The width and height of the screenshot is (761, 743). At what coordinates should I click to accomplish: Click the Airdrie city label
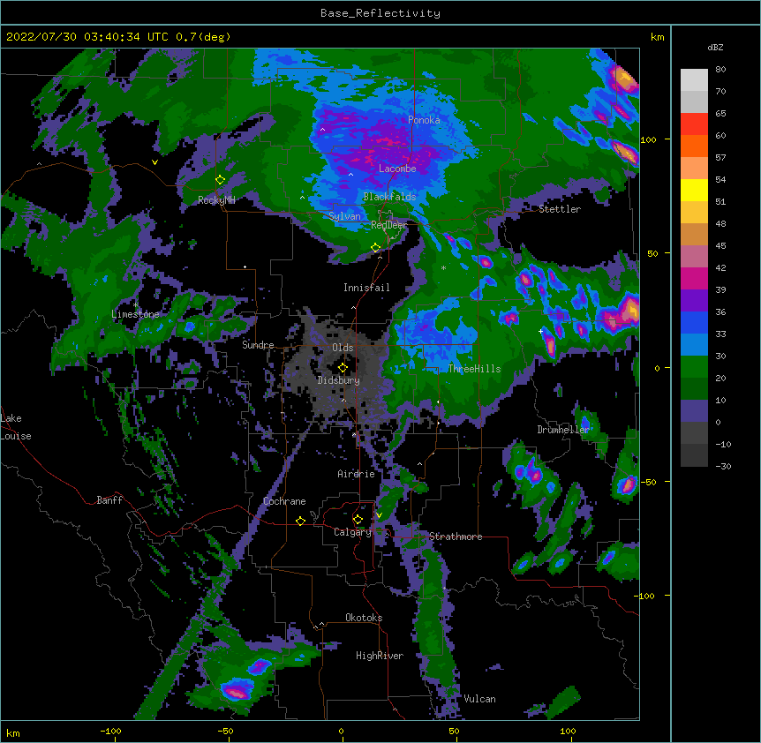(x=357, y=474)
